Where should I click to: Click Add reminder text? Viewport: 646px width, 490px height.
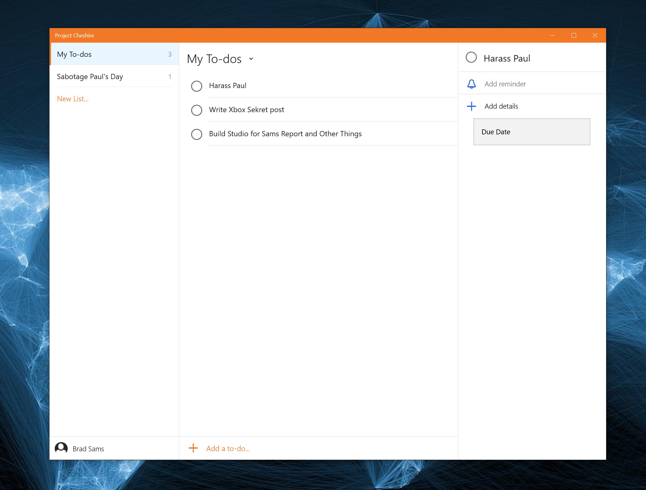pos(505,84)
